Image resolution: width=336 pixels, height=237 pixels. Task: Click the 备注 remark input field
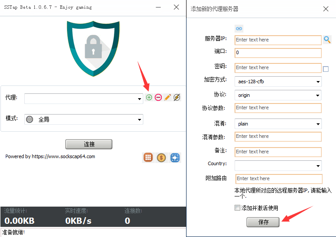[x=278, y=152]
